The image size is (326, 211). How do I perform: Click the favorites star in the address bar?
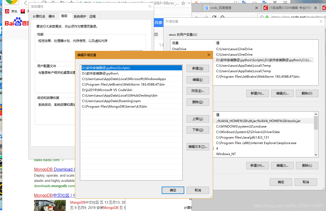(183, 3)
